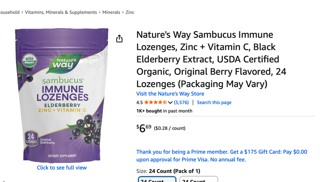Visit the Nature's Way Store
Viewport: 324px width, 182px height.
click(x=170, y=94)
